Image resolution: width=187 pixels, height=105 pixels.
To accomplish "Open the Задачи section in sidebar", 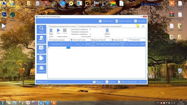I will click(x=41, y=49).
